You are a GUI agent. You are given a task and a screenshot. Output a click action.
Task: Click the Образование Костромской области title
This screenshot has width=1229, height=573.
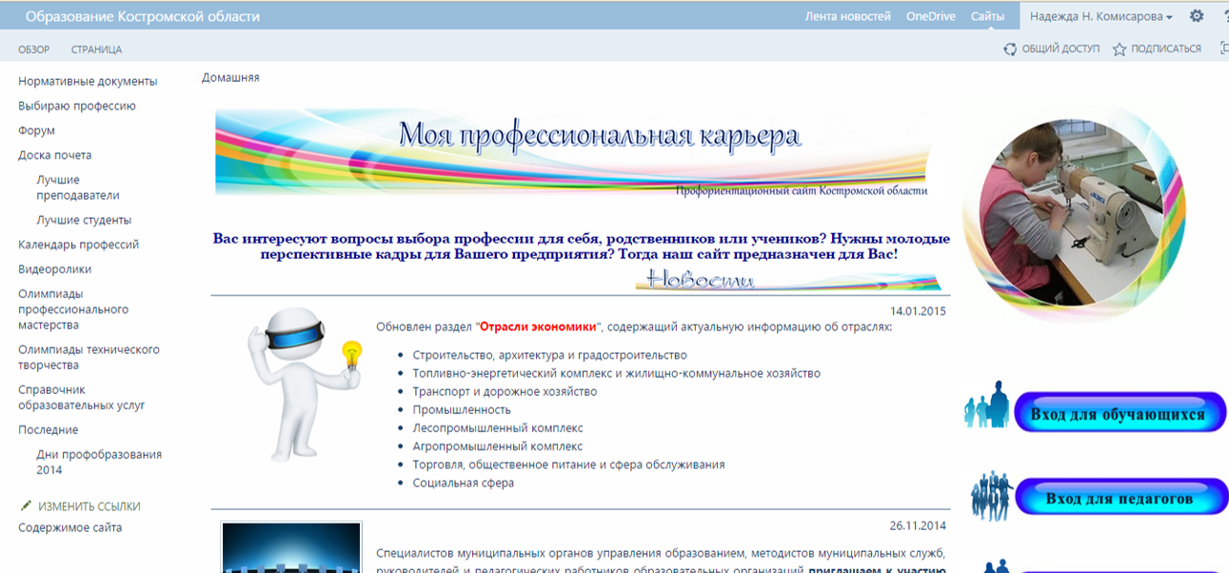142,16
